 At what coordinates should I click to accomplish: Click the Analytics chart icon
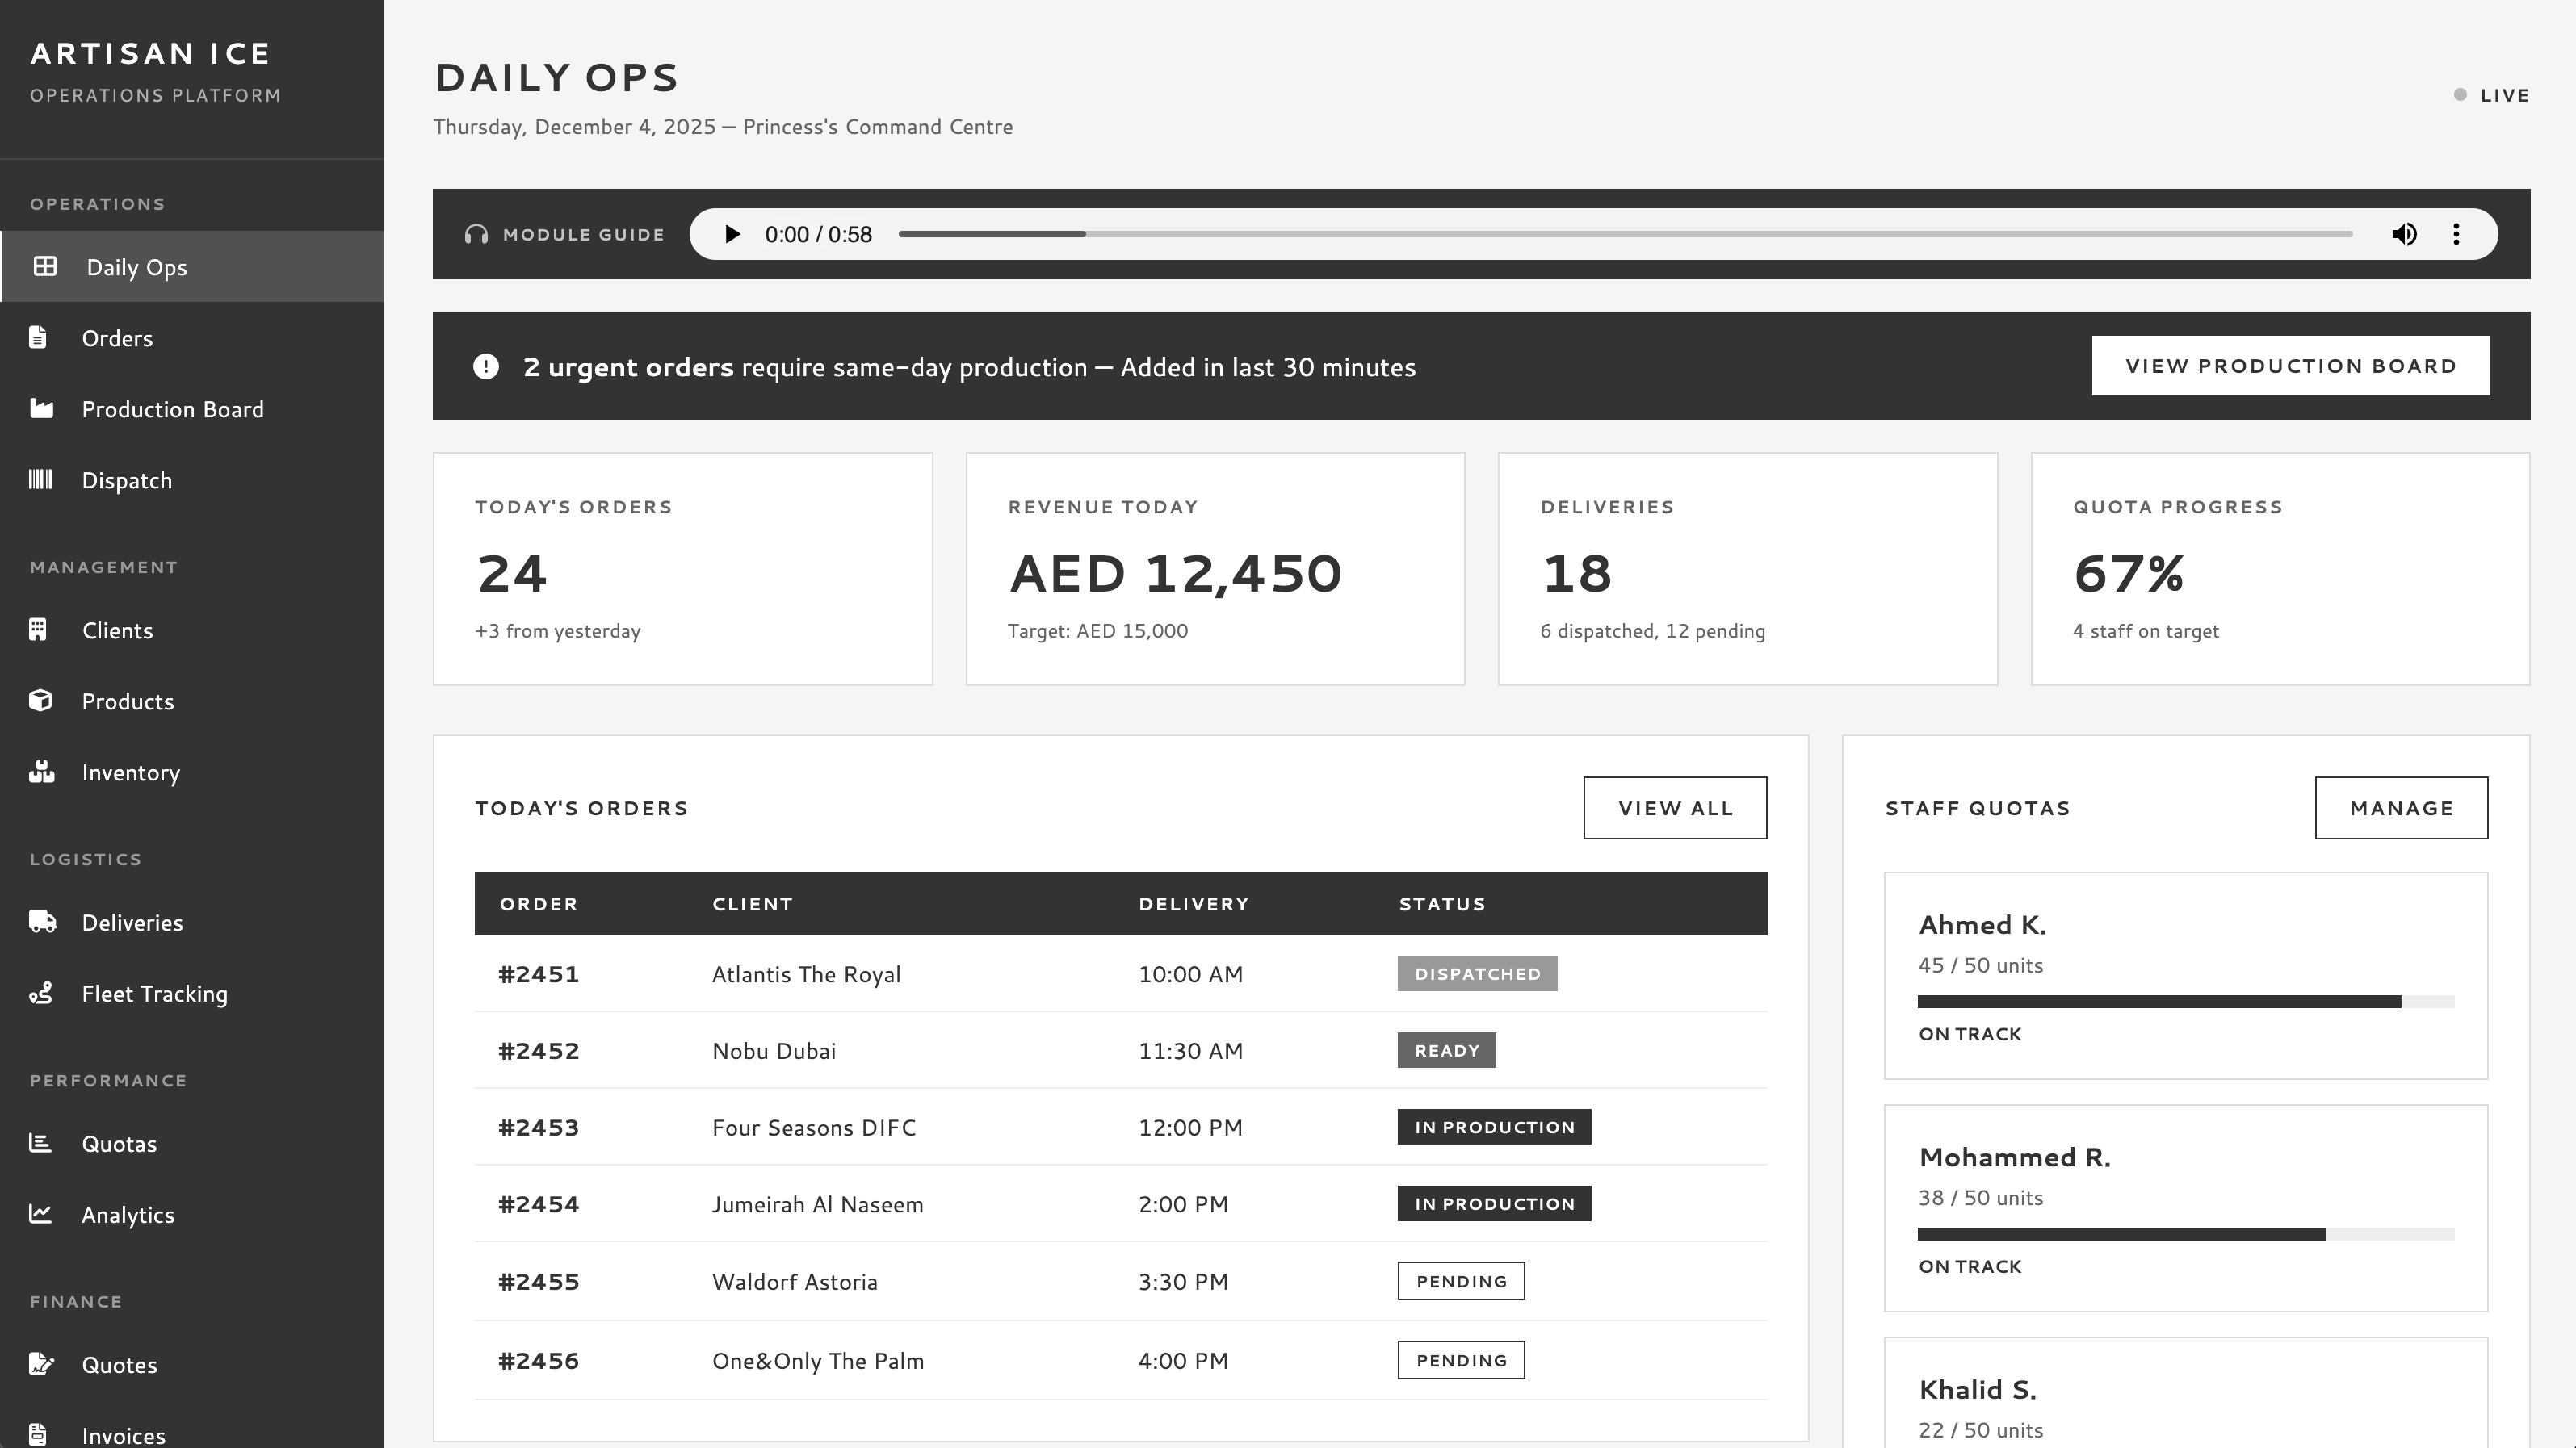(x=40, y=1213)
